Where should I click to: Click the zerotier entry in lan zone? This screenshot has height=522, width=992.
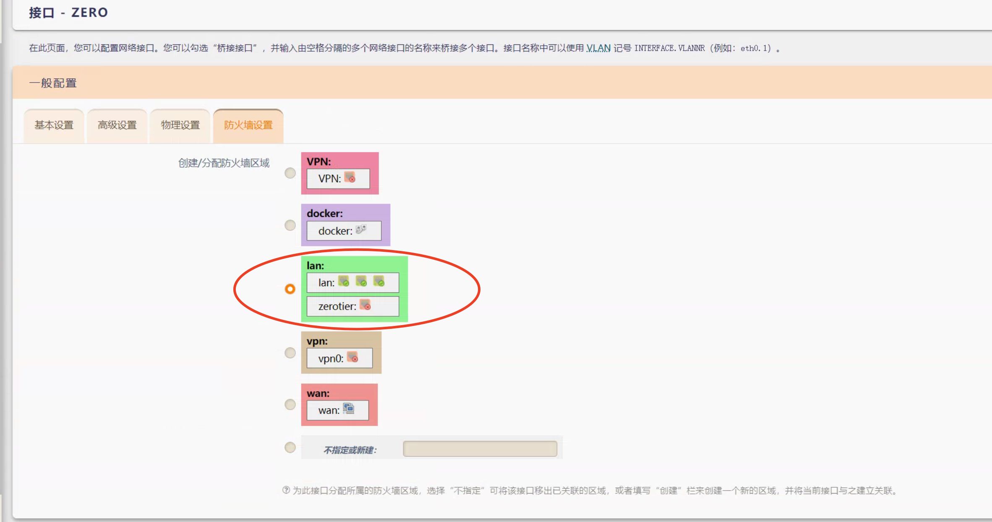tap(353, 306)
